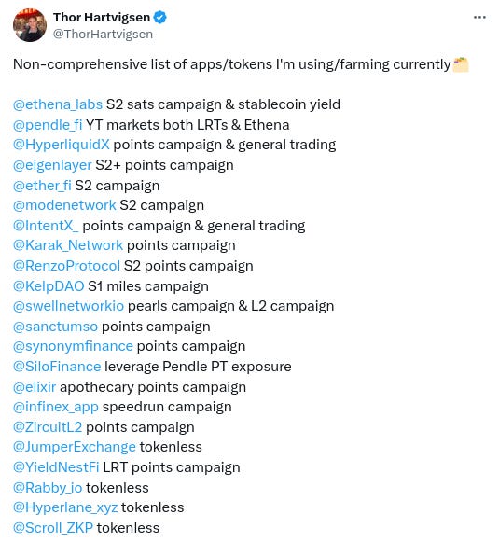The width and height of the screenshot is (499, 542).
Task: Open the @Scroll_ZKP mention
Action: coord(53,528)
